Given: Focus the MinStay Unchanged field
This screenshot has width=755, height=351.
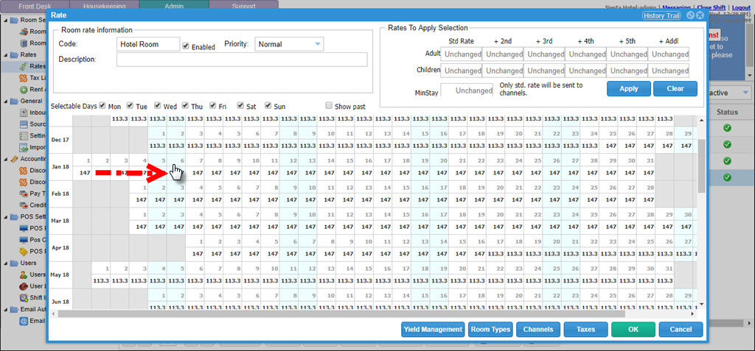Looking at the screenshot, I should (467, 91).
